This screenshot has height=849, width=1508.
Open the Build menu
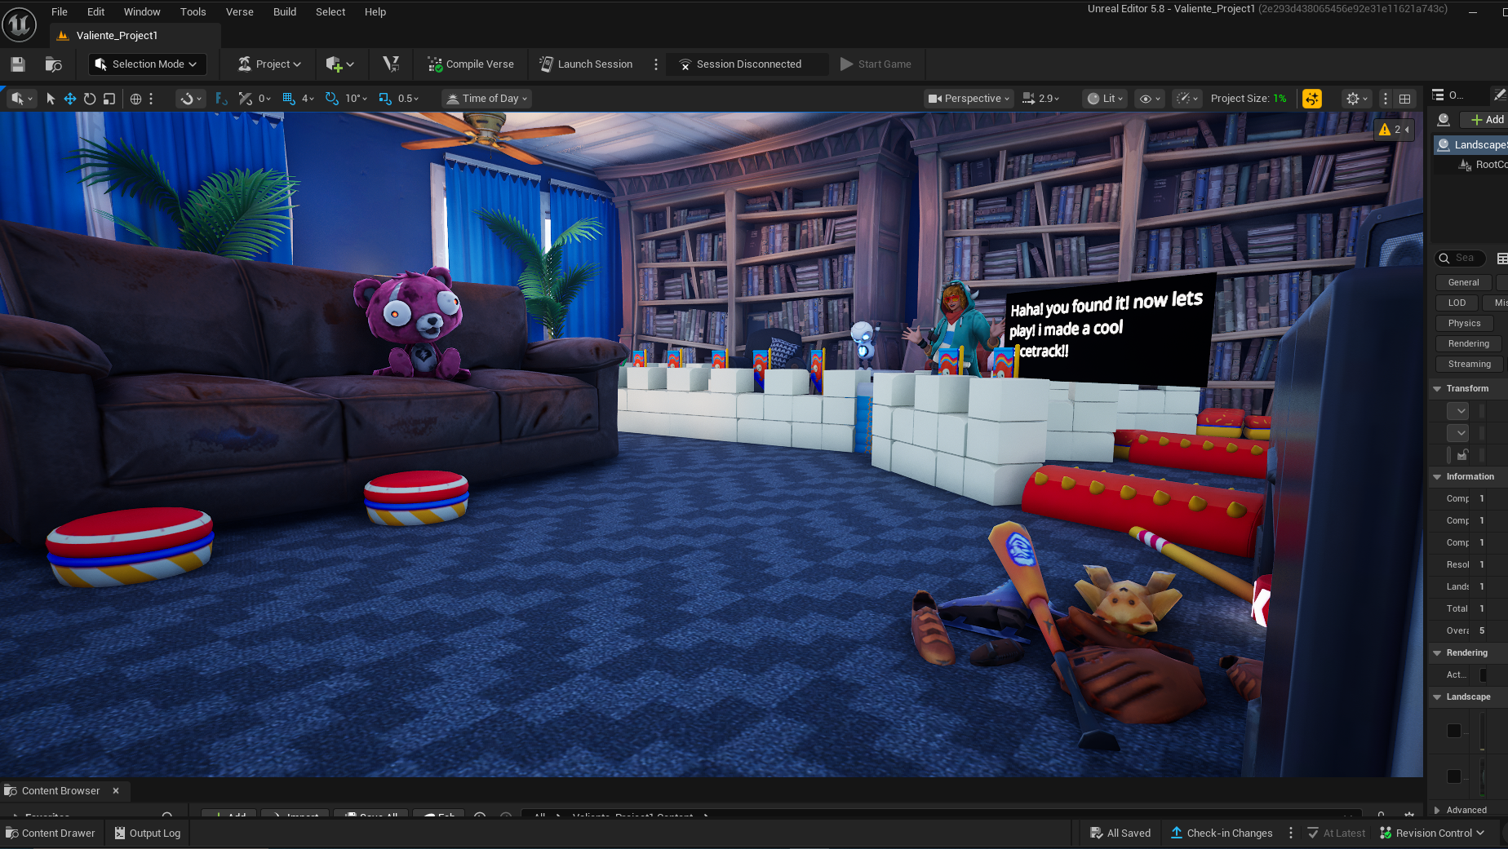tap(285, 11)
